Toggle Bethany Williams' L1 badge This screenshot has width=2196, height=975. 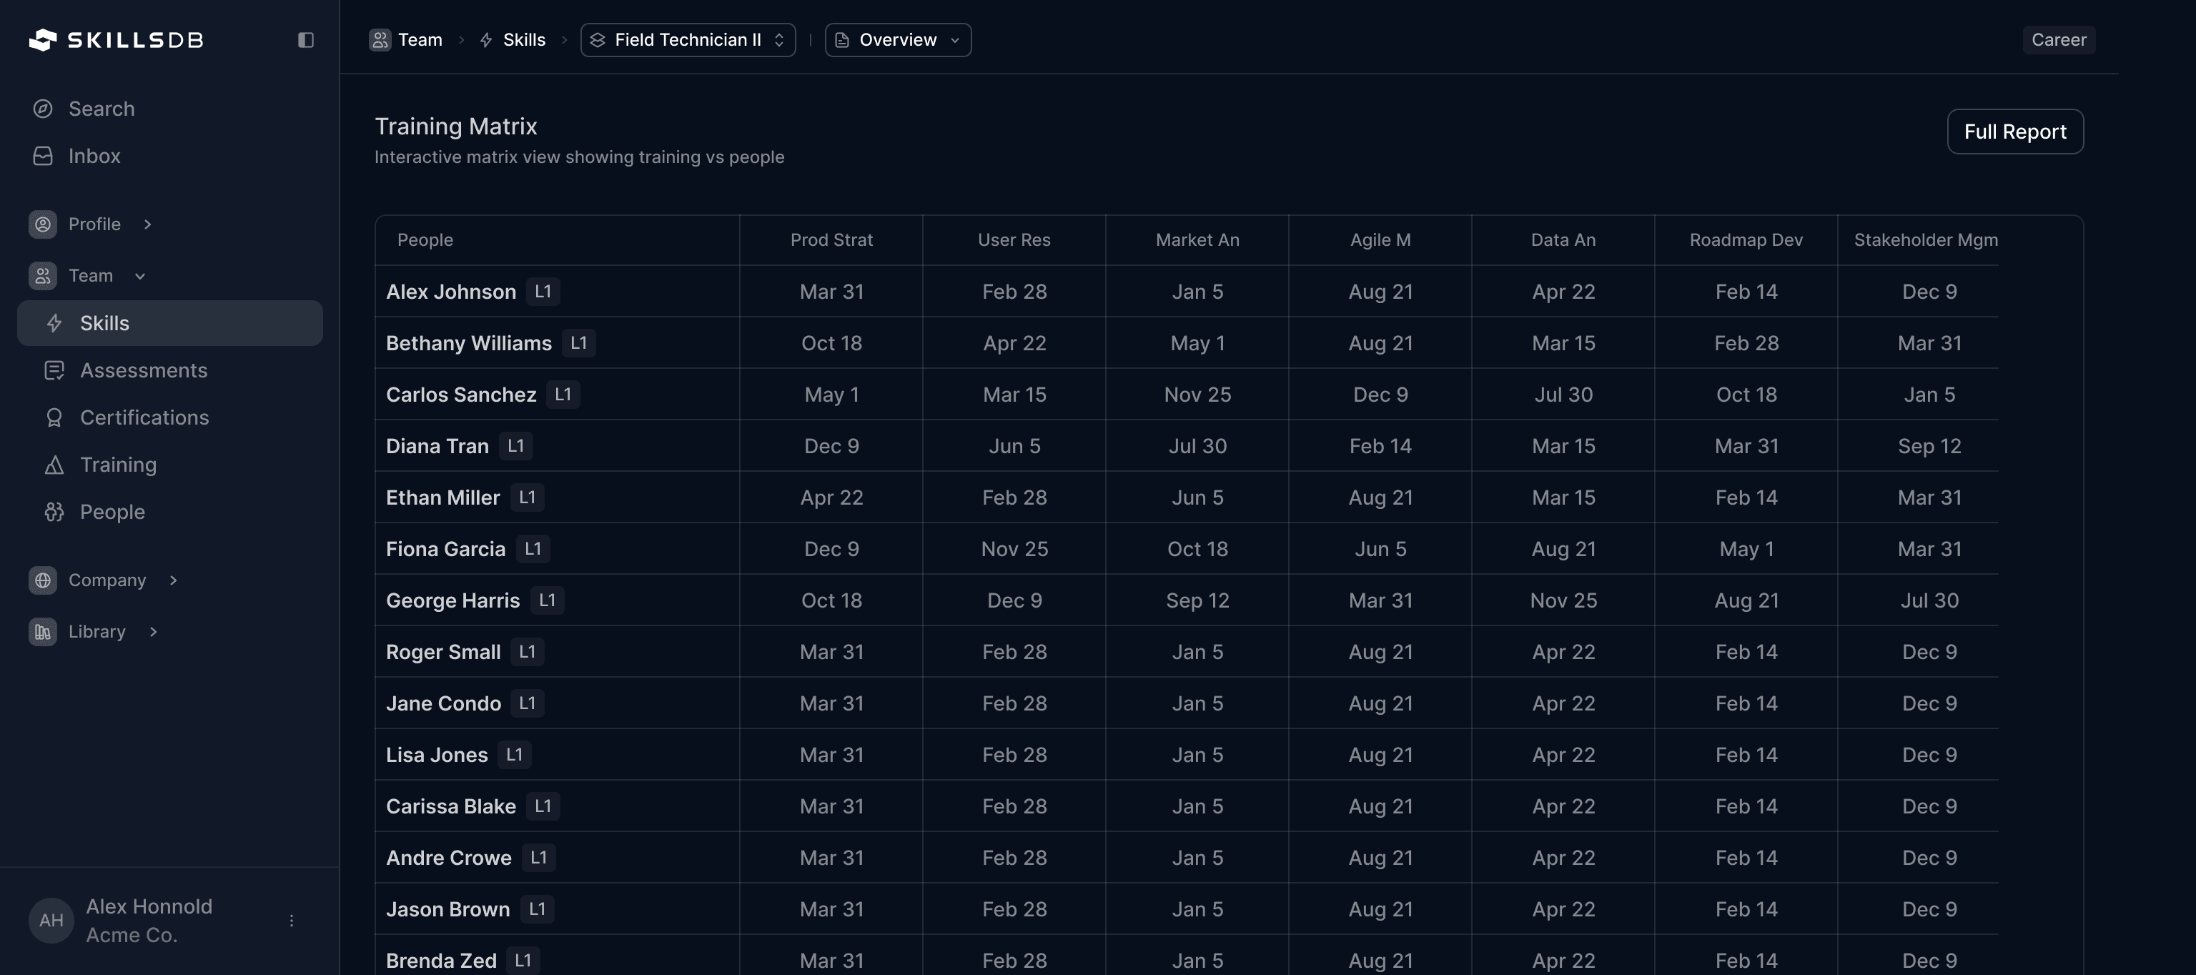point(579,342)
